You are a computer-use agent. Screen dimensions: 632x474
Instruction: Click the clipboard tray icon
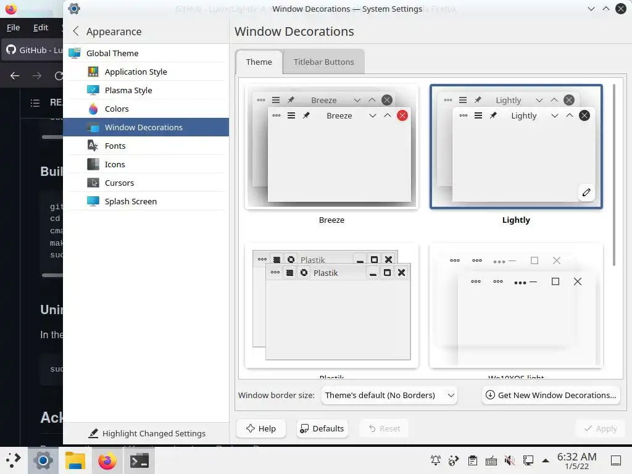click(473, 460)
